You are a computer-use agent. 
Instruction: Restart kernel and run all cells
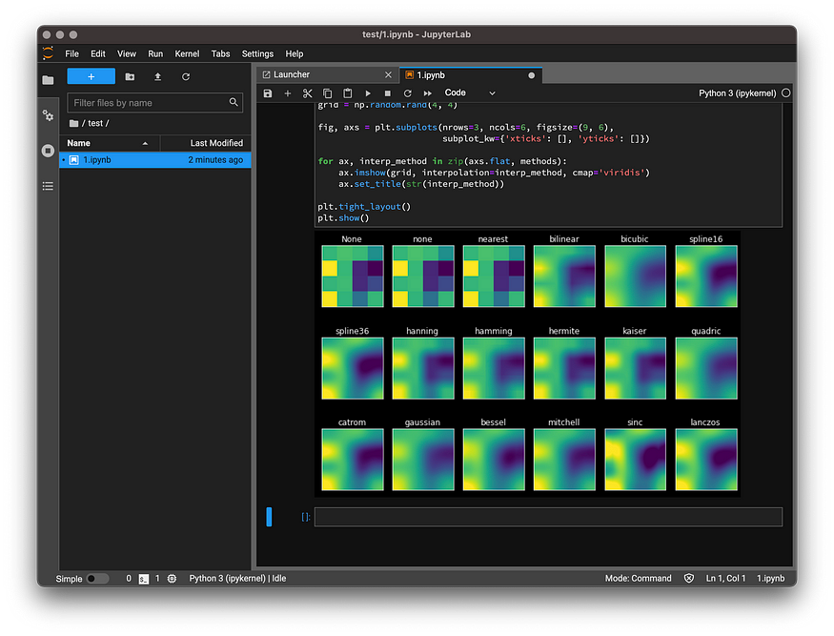point(428,93)
